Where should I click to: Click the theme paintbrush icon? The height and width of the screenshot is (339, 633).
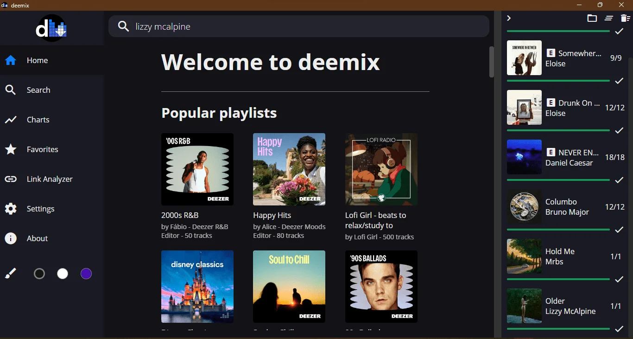(x=11, y=274)
